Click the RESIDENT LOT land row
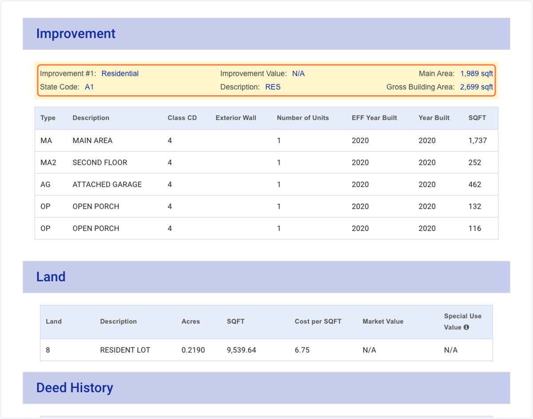The width and height of the screenshot is (533, 419). [x=266, y=350]
